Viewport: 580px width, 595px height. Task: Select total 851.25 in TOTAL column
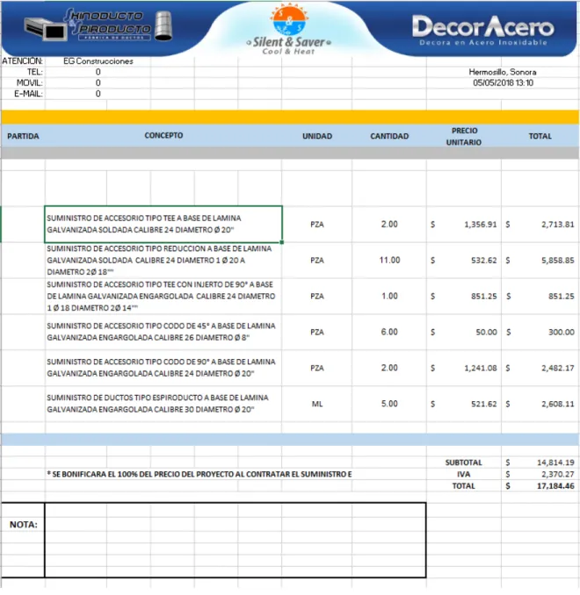540,297
